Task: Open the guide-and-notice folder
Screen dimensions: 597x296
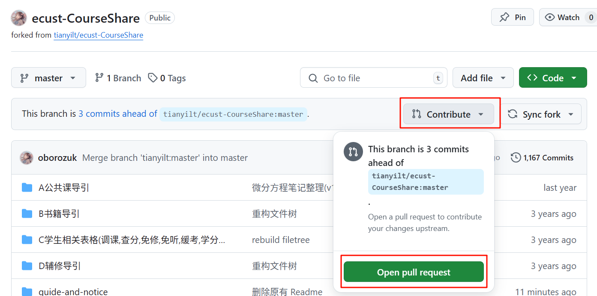Action: 73,292
